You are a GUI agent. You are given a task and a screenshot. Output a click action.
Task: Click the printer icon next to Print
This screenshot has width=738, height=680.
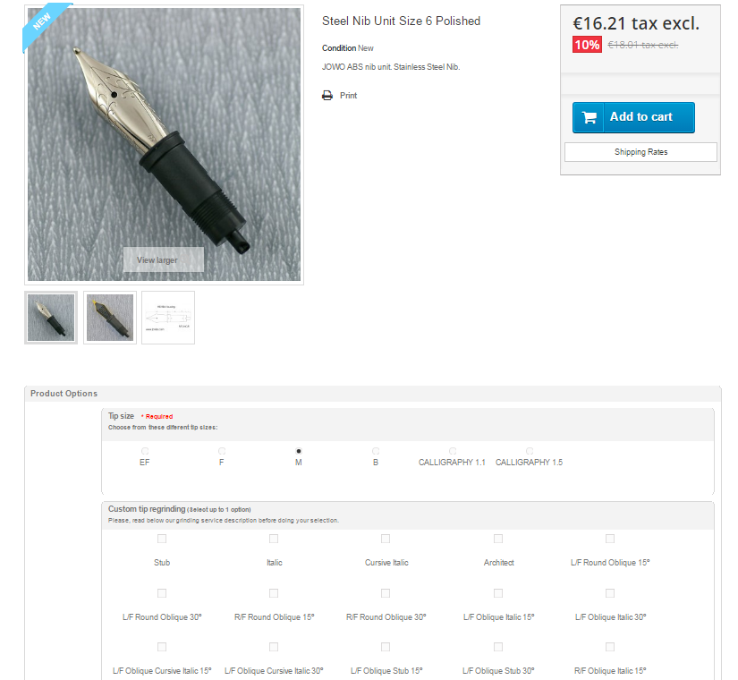pos(327,96)
